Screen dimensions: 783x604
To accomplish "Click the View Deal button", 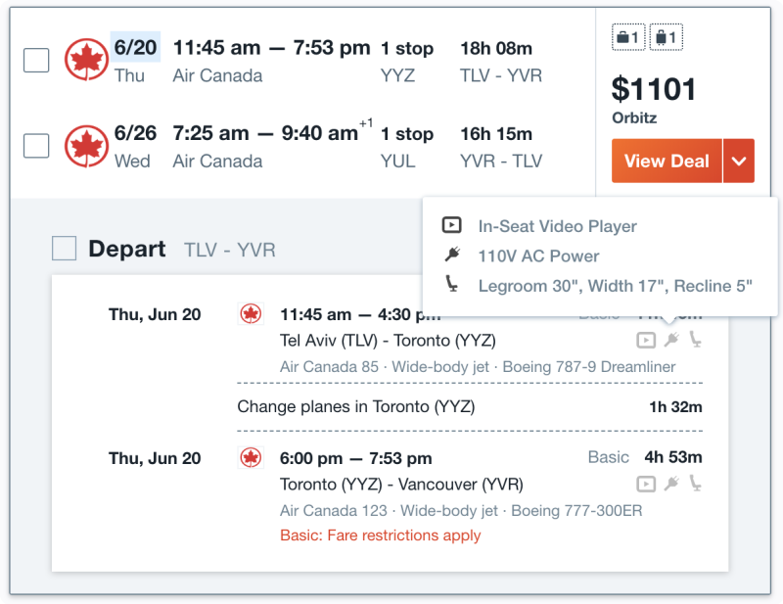I will pos(668,161).
